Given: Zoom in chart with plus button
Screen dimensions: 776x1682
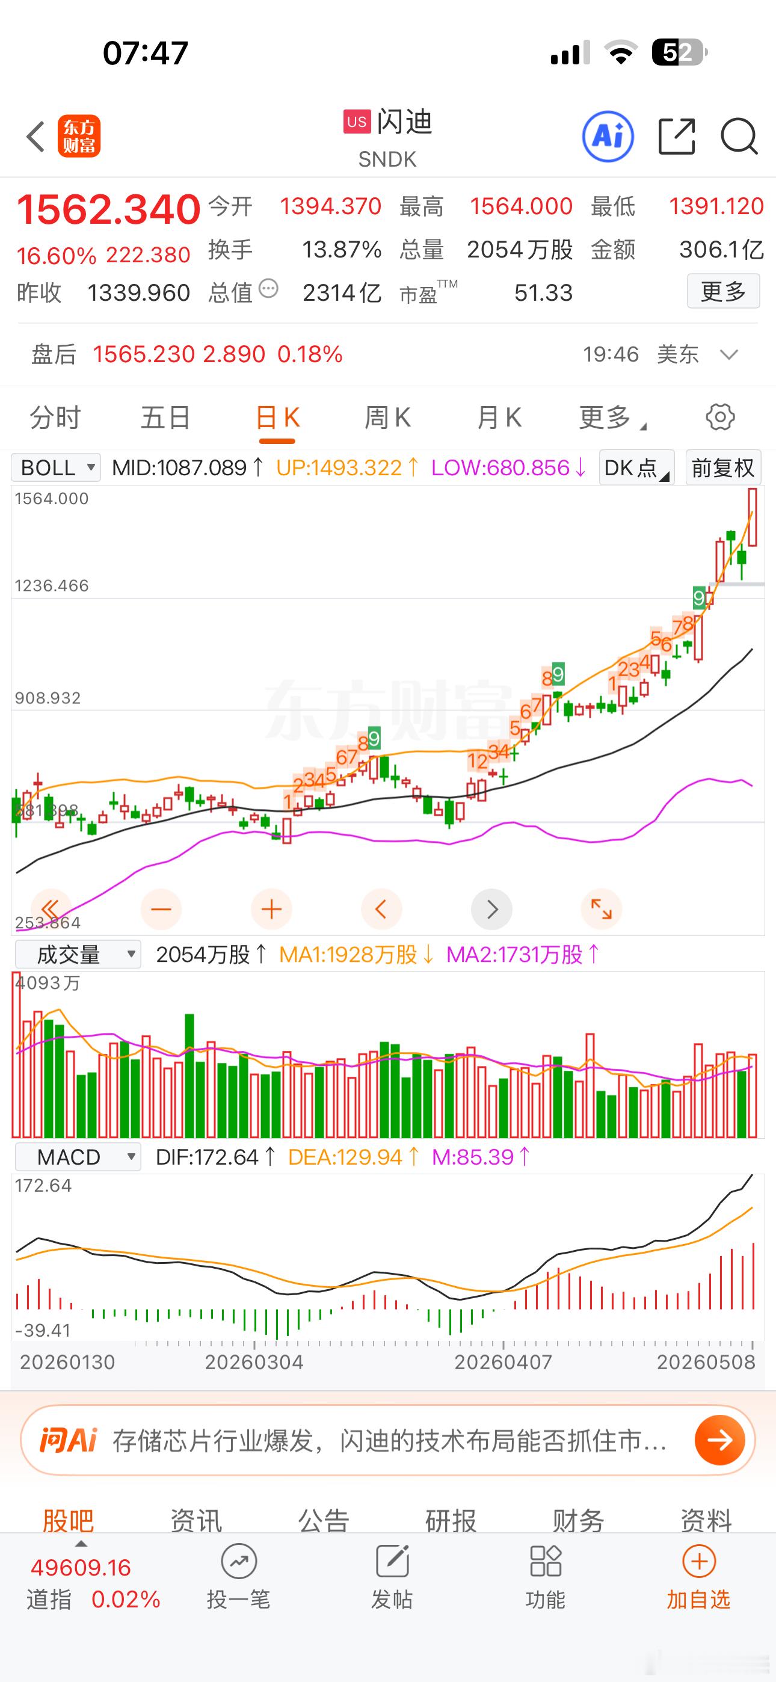Looking at the screenshot, I should click(271, 909).
